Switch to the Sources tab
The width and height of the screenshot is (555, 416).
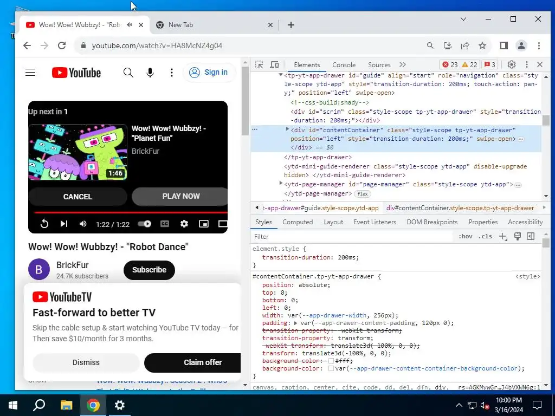(x=379, y=65)
